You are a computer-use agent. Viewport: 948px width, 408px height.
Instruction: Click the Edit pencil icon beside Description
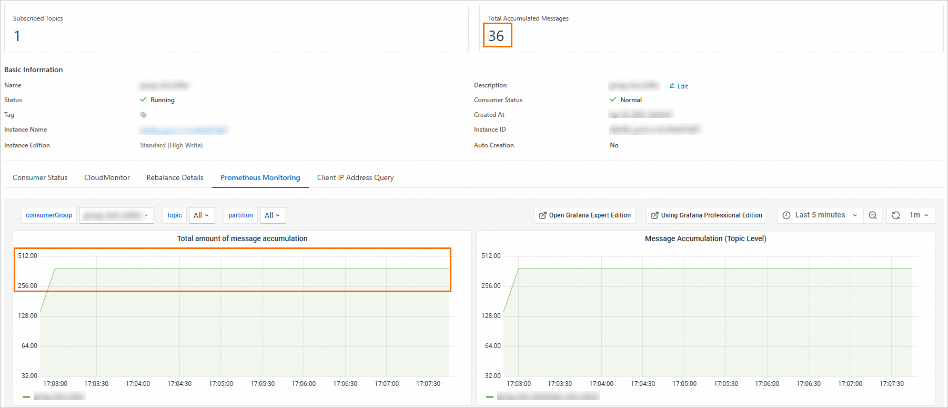click(672, 86)
